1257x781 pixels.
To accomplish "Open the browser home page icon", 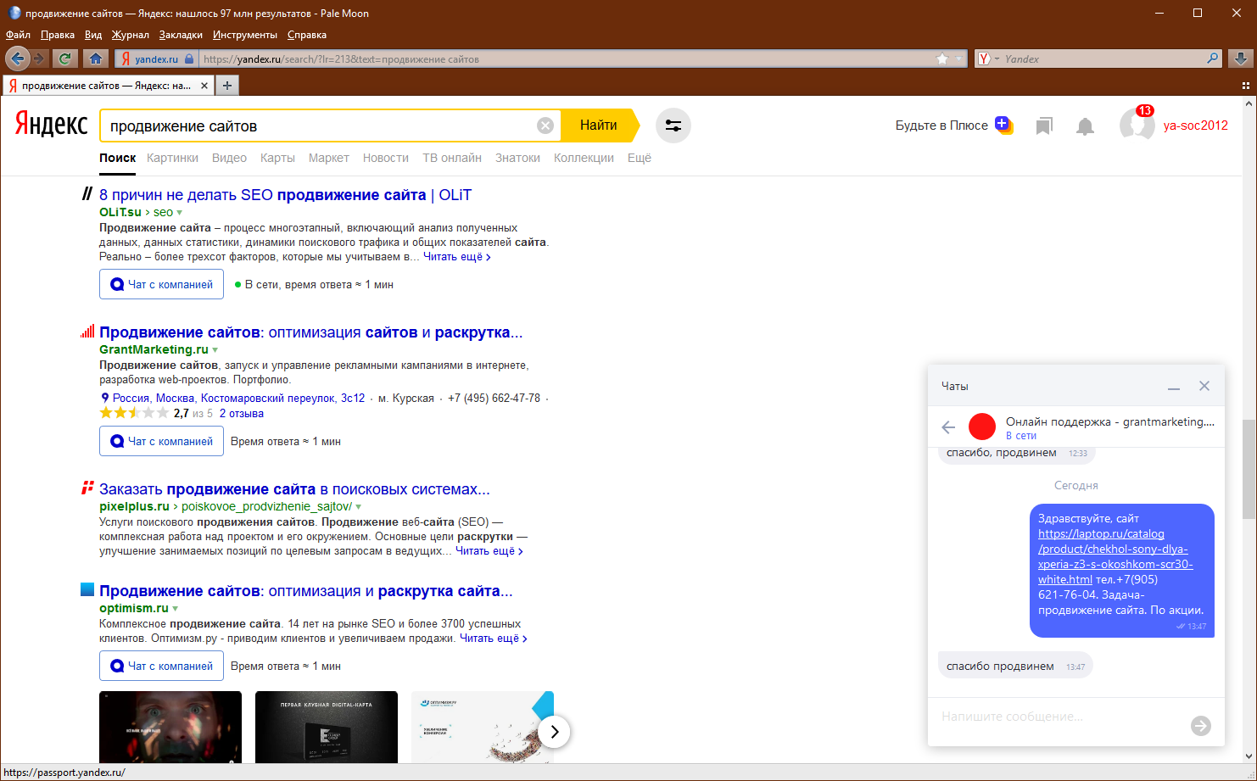I will (x=96, y=59).
